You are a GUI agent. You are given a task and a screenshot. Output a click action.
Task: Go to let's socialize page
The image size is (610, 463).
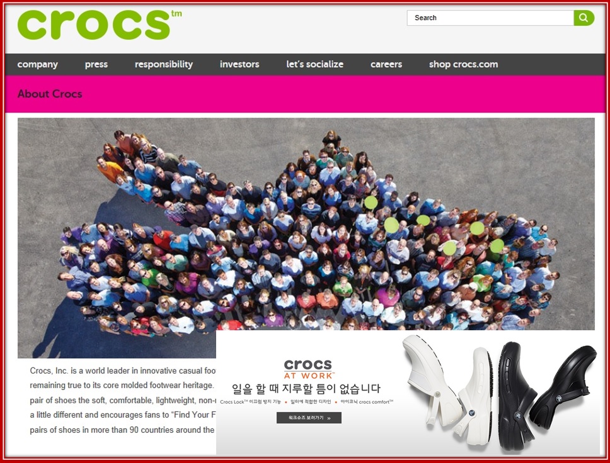click(x=314, y=64)
